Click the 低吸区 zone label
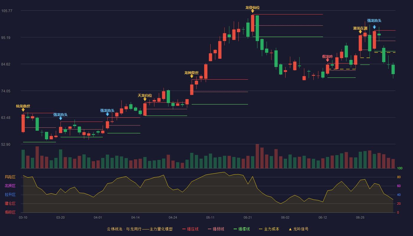Image resolution: width=413 pixels, height=236 pixels. pyautogui.click(x=10, y=212)
